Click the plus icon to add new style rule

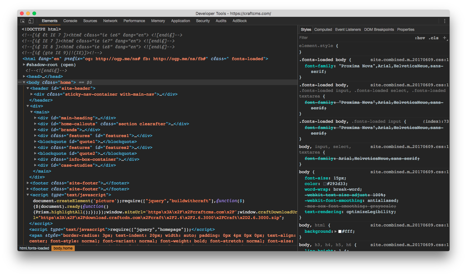click(x=445, y=38)
